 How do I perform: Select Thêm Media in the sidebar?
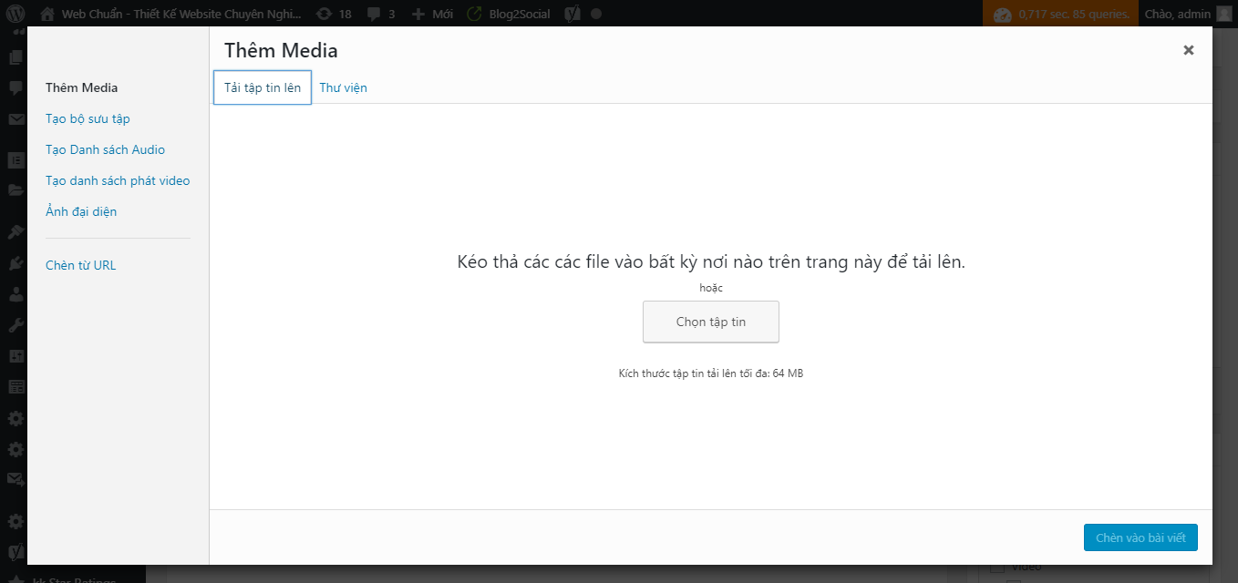81,87
